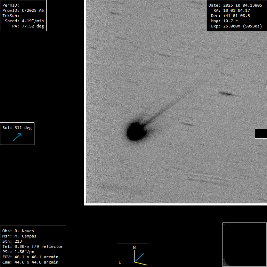
Task: Click the RA 10 01 04.17 value
Action: (x=232, y=10)
